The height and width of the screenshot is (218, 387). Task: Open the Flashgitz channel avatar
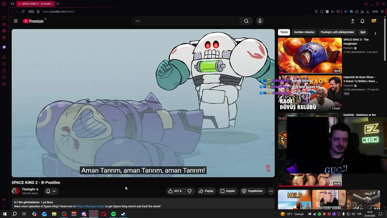pyautogui.click(x=16, y=191)
